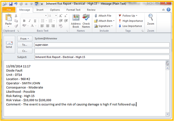Open the Paste options arrow
174x121 pixels.
click(x=8, y=27)
